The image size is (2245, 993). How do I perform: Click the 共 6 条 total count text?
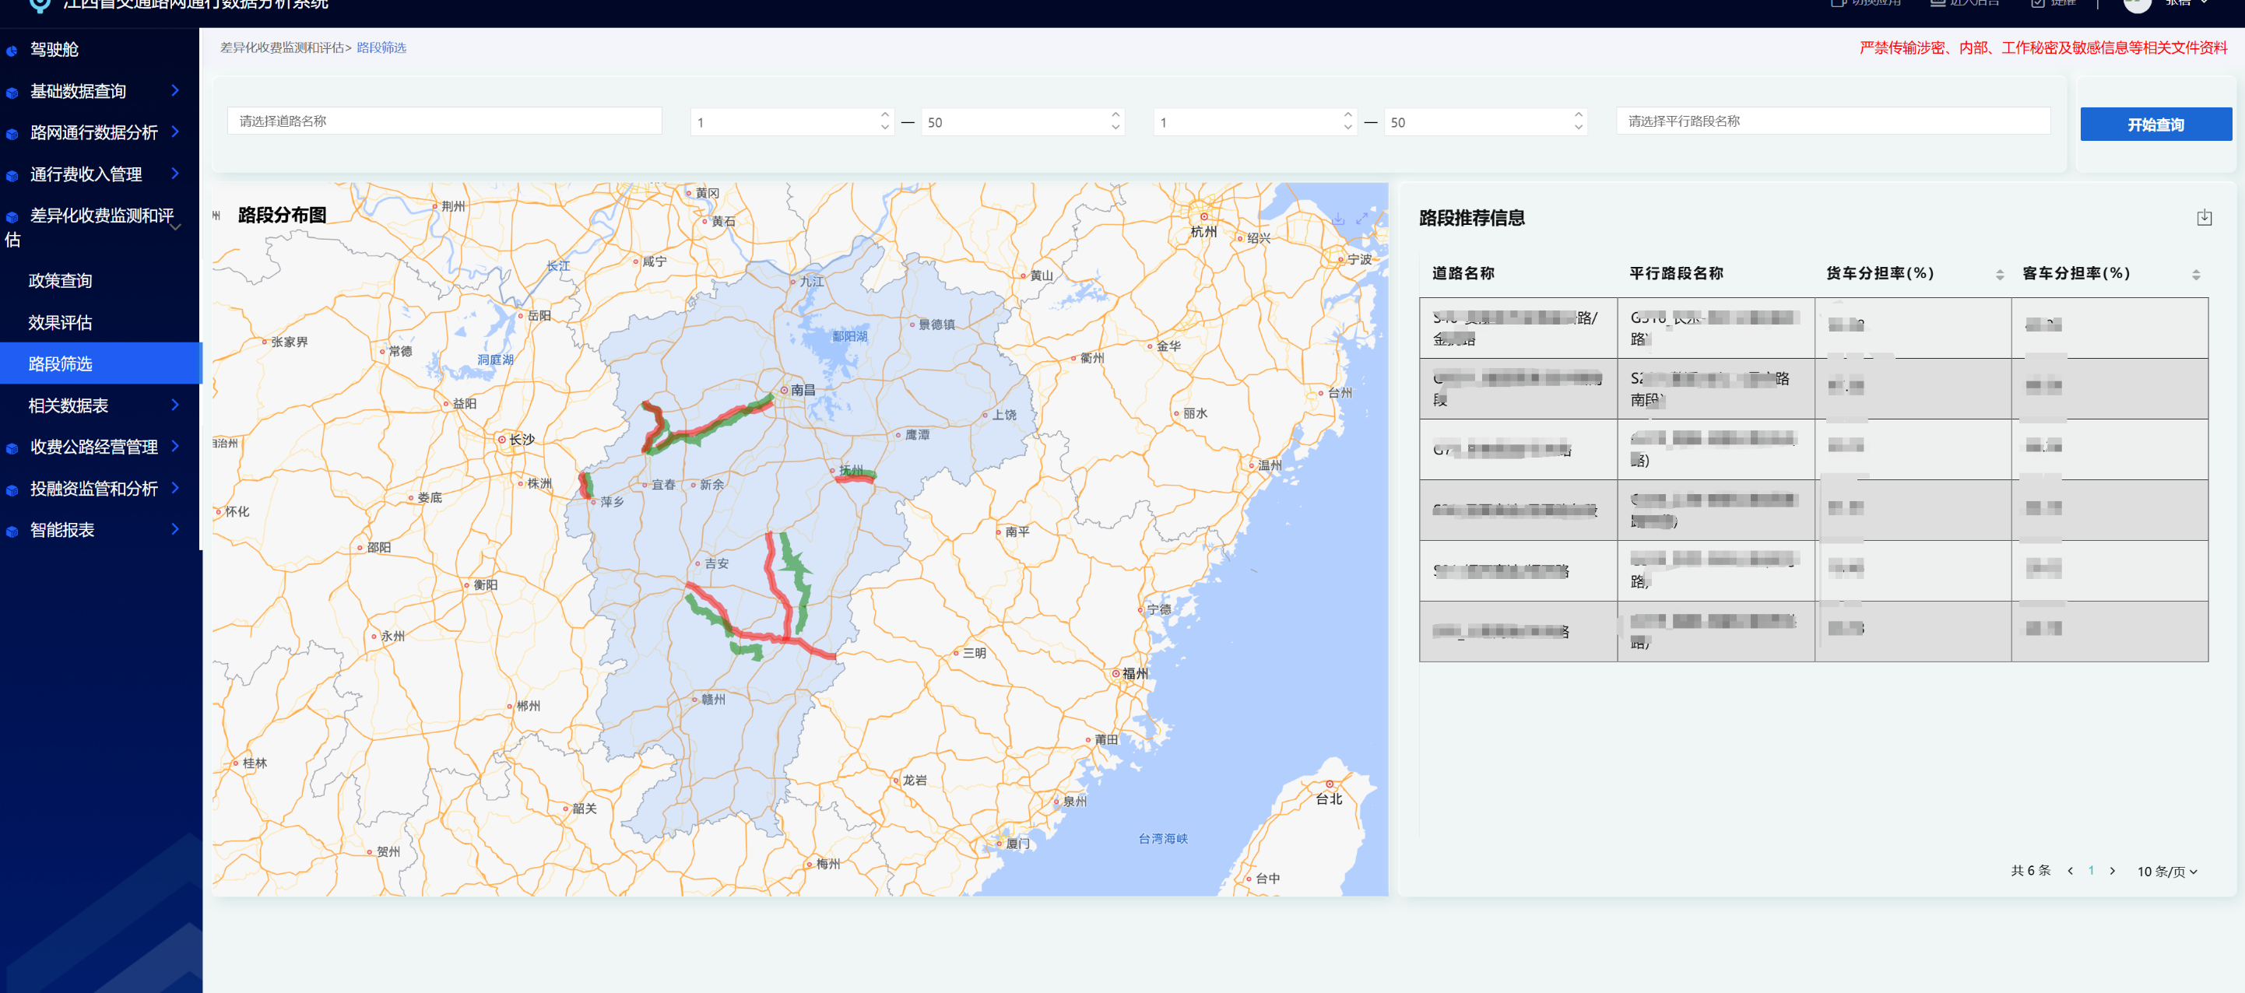pyautogui.click(x=2031, y=871)
